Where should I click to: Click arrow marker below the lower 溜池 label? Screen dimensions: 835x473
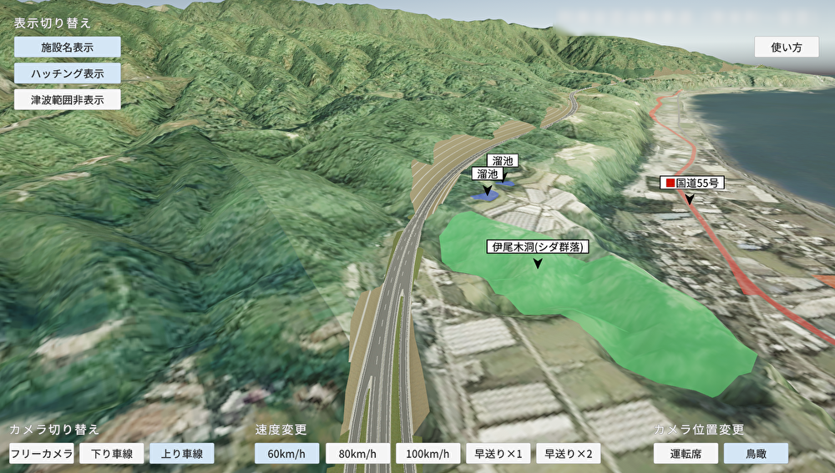488,190
